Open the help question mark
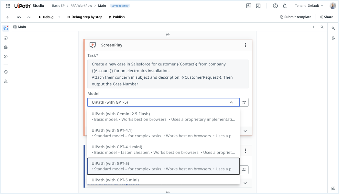Image resolution: width=339 pixels, height=194 pixels. [275, 6]
